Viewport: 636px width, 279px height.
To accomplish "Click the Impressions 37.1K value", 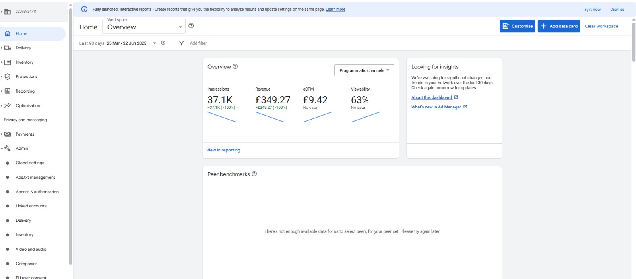I will tap(220, 100).
